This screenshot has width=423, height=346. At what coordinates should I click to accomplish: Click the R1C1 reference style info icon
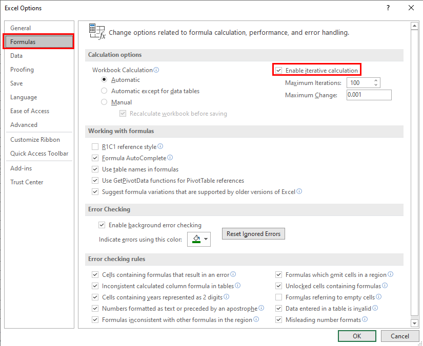(x=160, y=146)
